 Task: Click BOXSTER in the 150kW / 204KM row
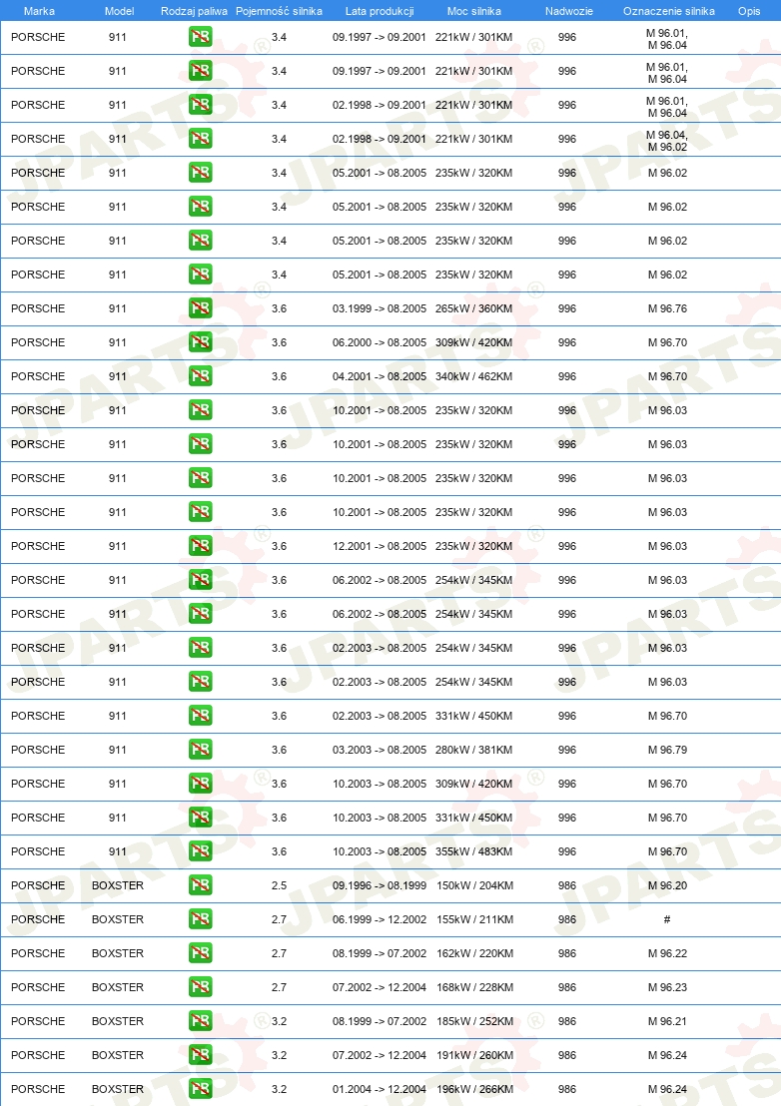click(118, 885)
